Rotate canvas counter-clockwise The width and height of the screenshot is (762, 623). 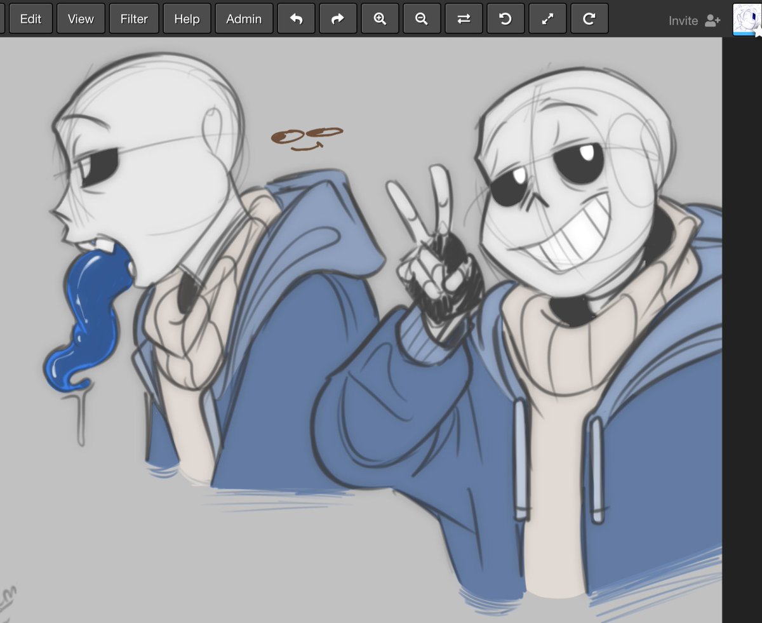pos(505,19)
